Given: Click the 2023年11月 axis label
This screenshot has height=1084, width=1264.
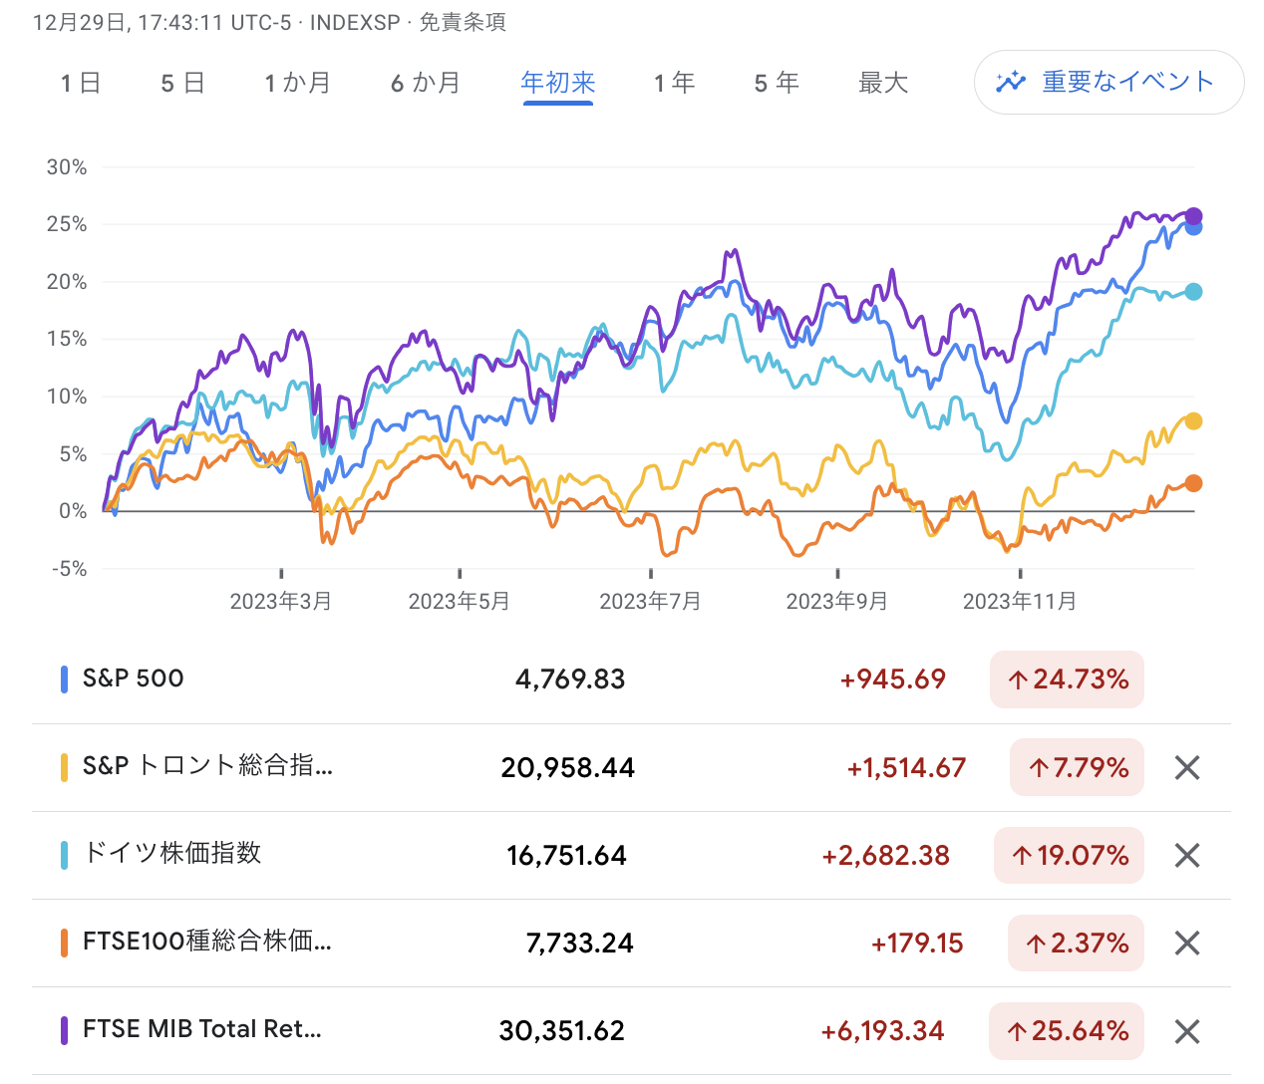Looking at the screenshot, I should point(1020,601).
